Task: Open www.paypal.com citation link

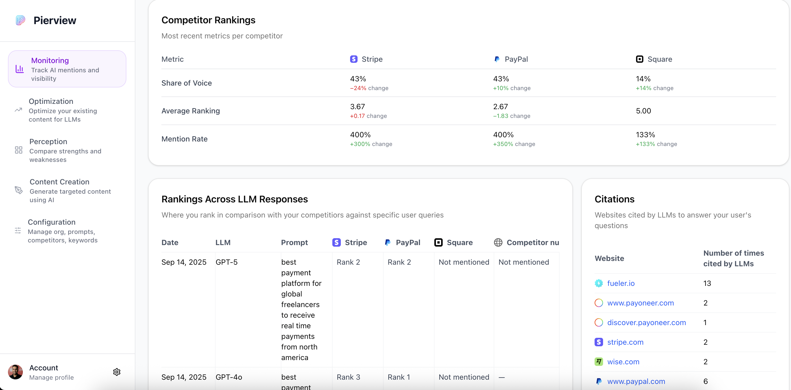Action: [x=636, y=382]
